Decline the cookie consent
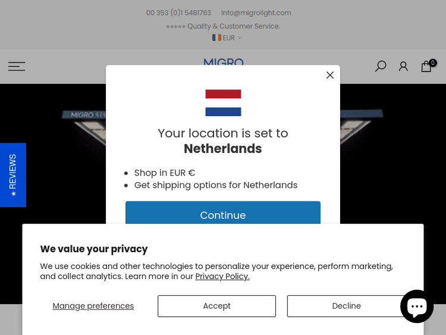The height and width of the screenshot is (335, 446). click(346, 306)
